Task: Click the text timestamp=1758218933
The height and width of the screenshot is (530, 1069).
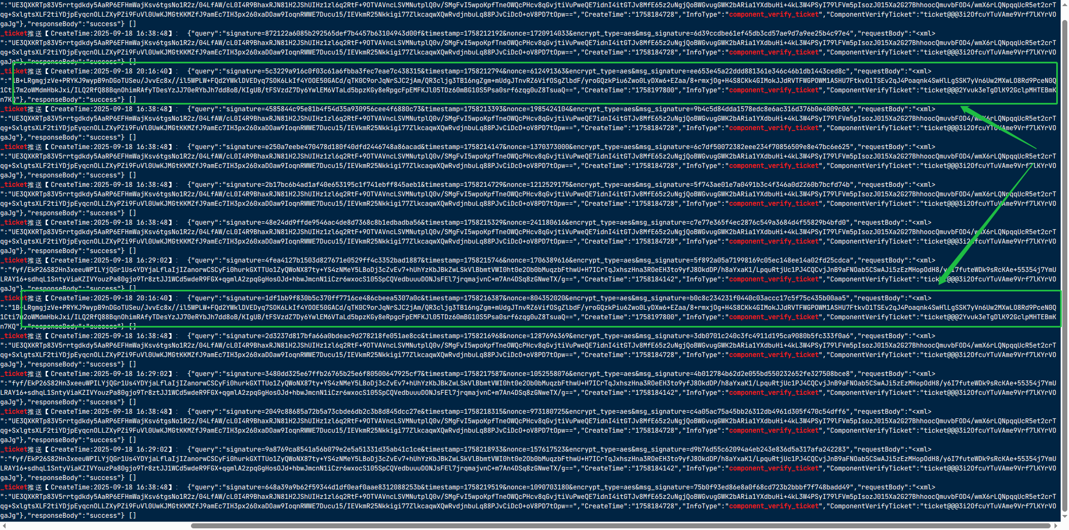Action: coord(464,449)
